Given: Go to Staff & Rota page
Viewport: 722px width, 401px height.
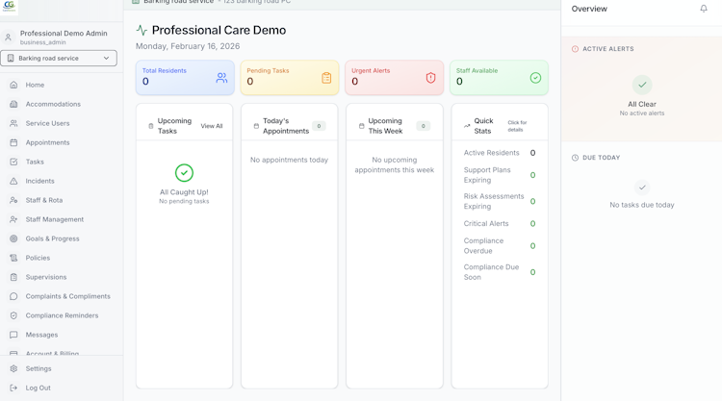Looking at the screenshot, I should [43, 200].
